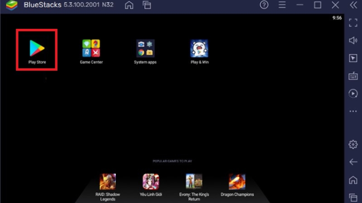Open RAID: Shadow Legends game

[108, 182]
